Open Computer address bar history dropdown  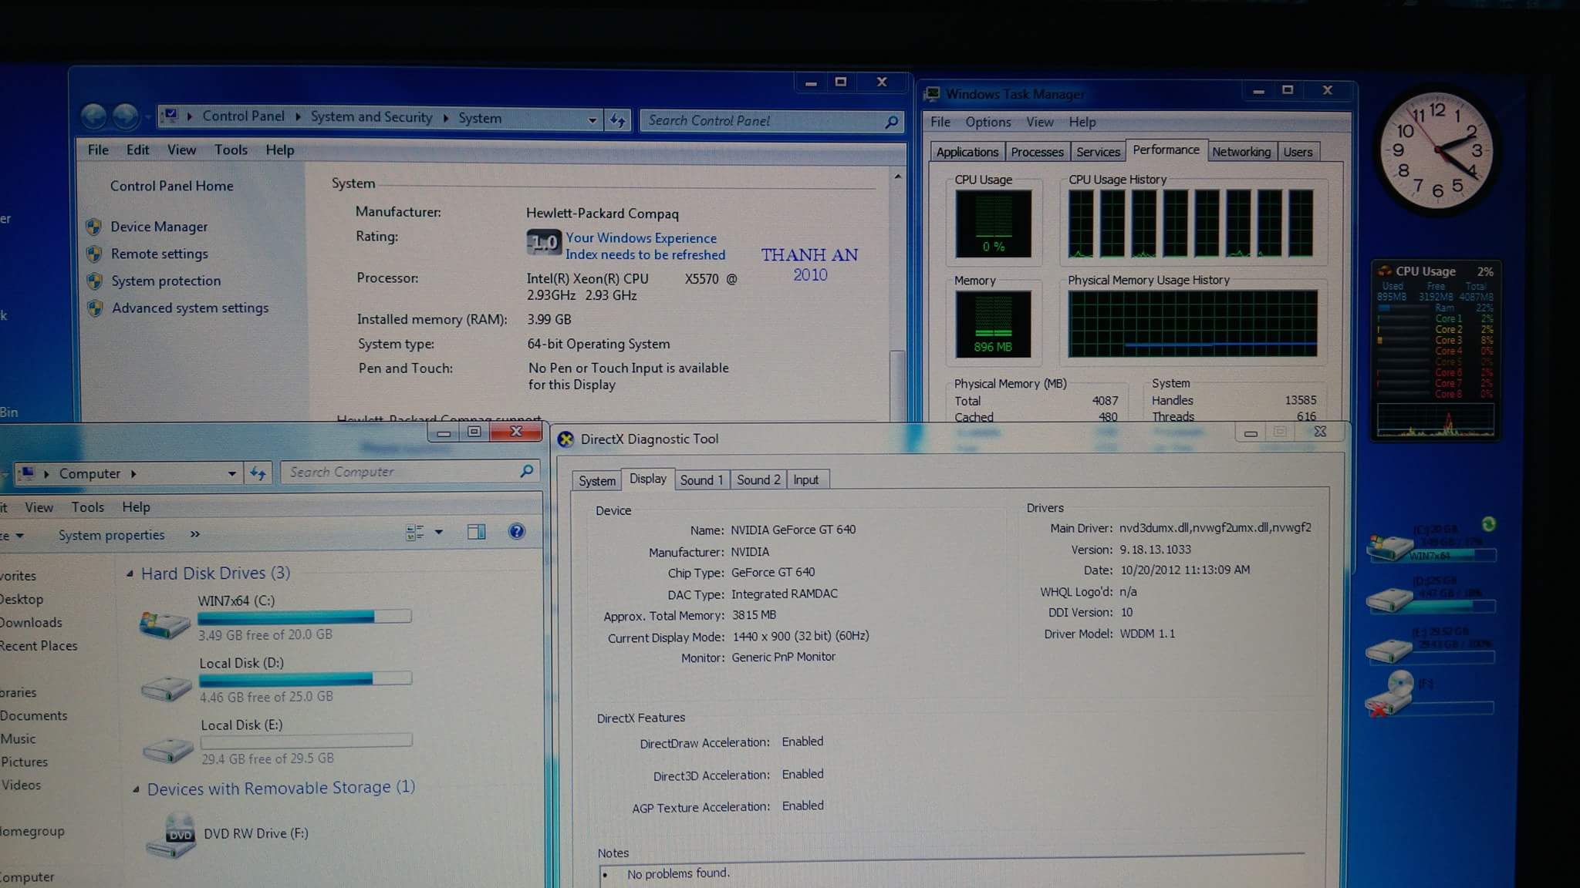coord(231,473)
